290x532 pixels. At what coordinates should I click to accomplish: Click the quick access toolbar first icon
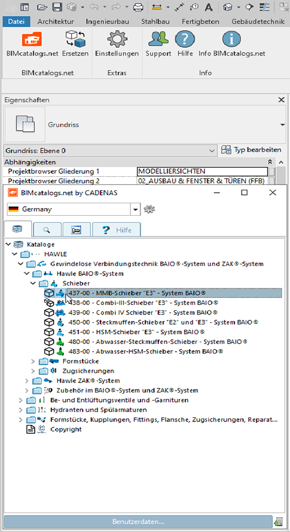[x=25, y=7]
